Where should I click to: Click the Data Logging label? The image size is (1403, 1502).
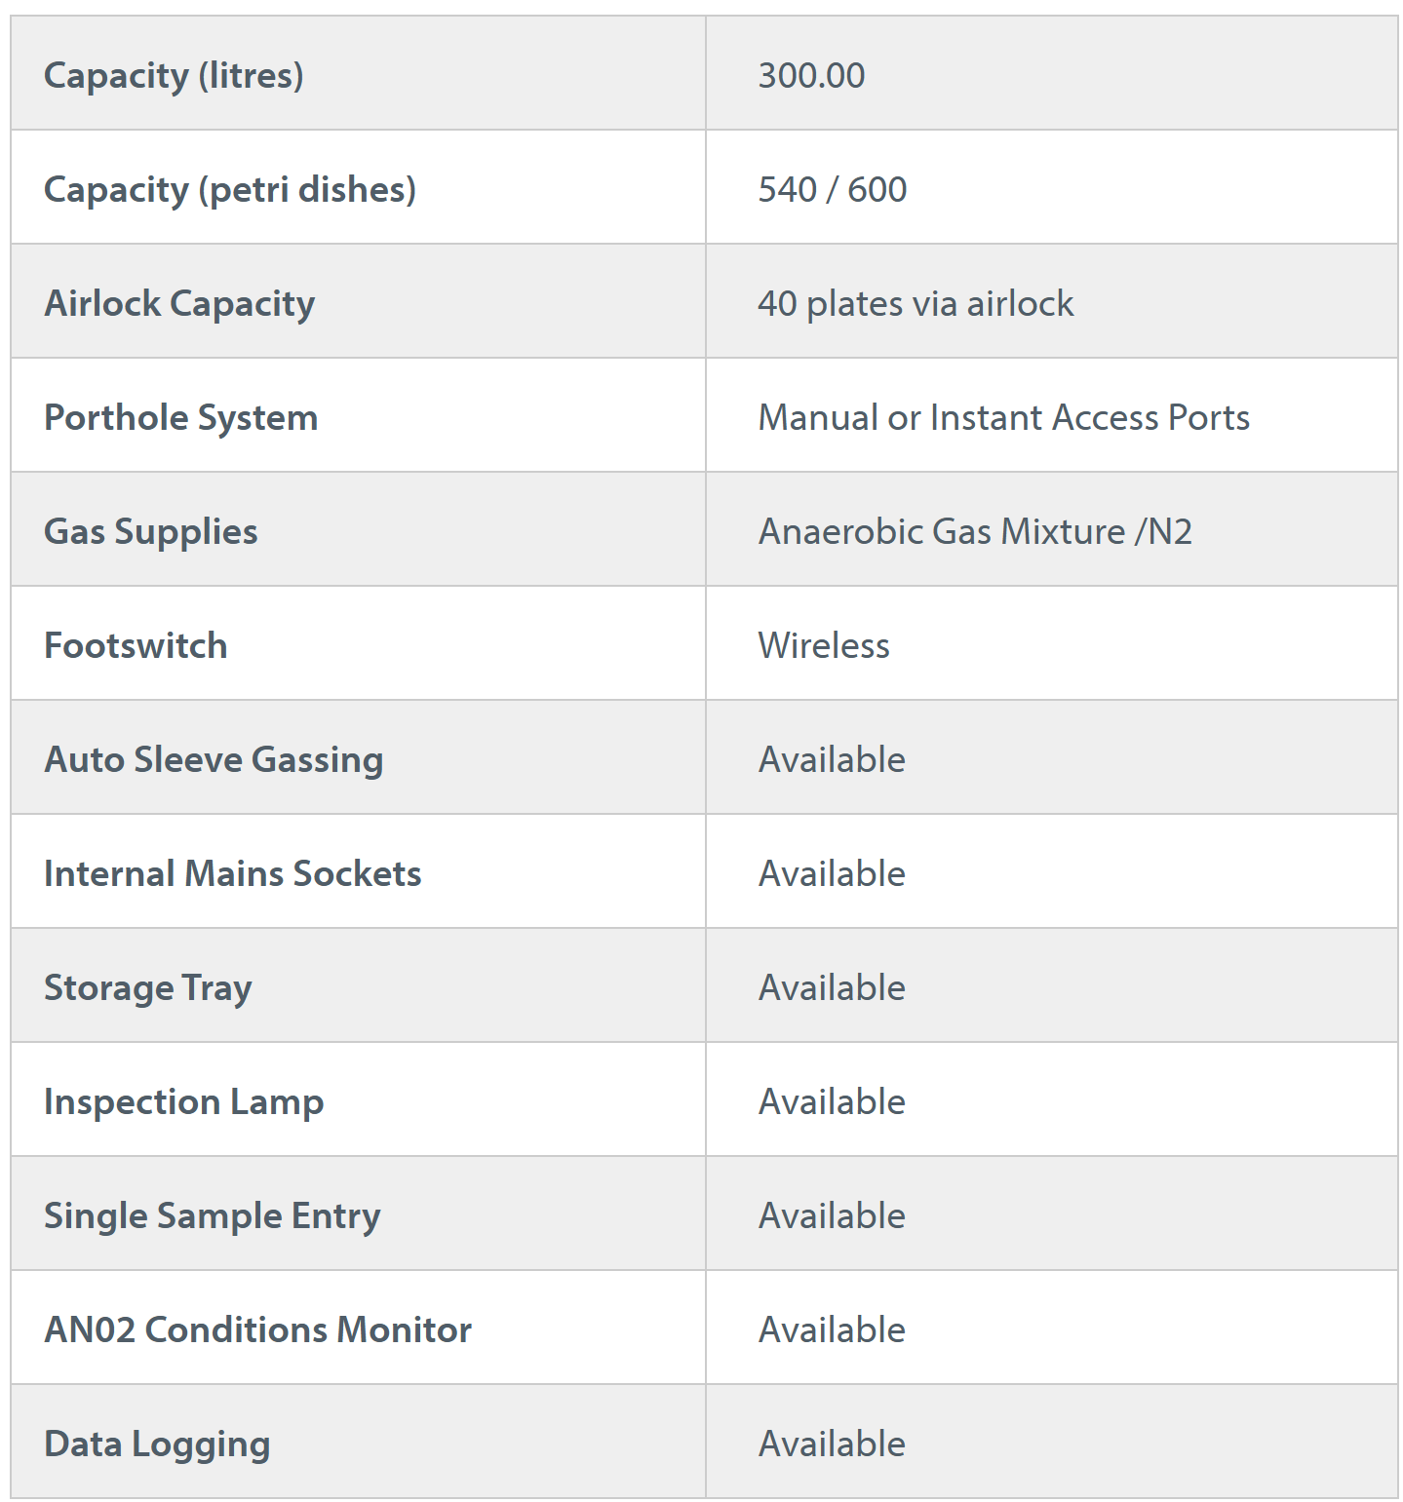[157, 1444]
